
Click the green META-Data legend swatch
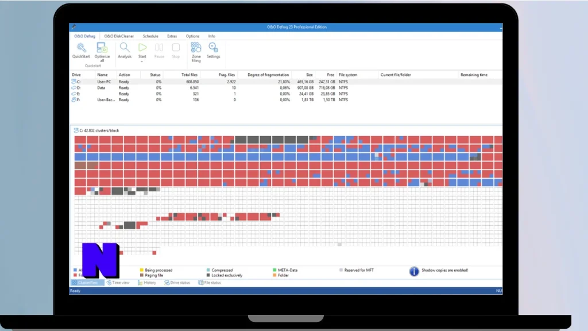pos(274,270)
